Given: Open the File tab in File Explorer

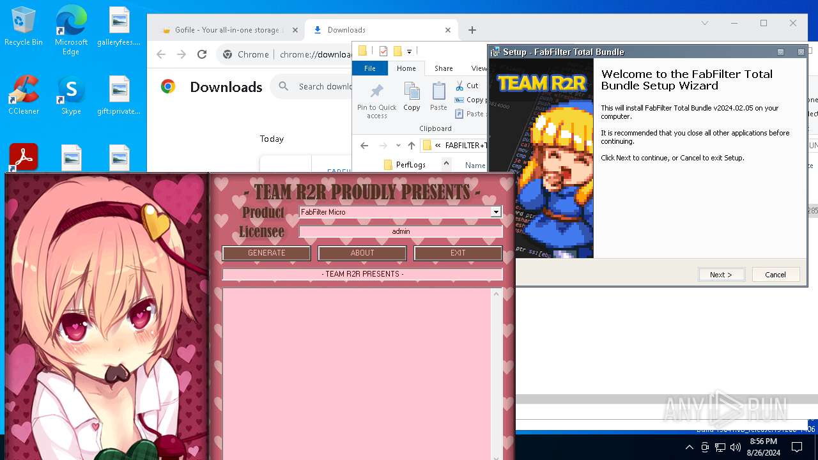Looking at the screenshot, I should (370, 68).
